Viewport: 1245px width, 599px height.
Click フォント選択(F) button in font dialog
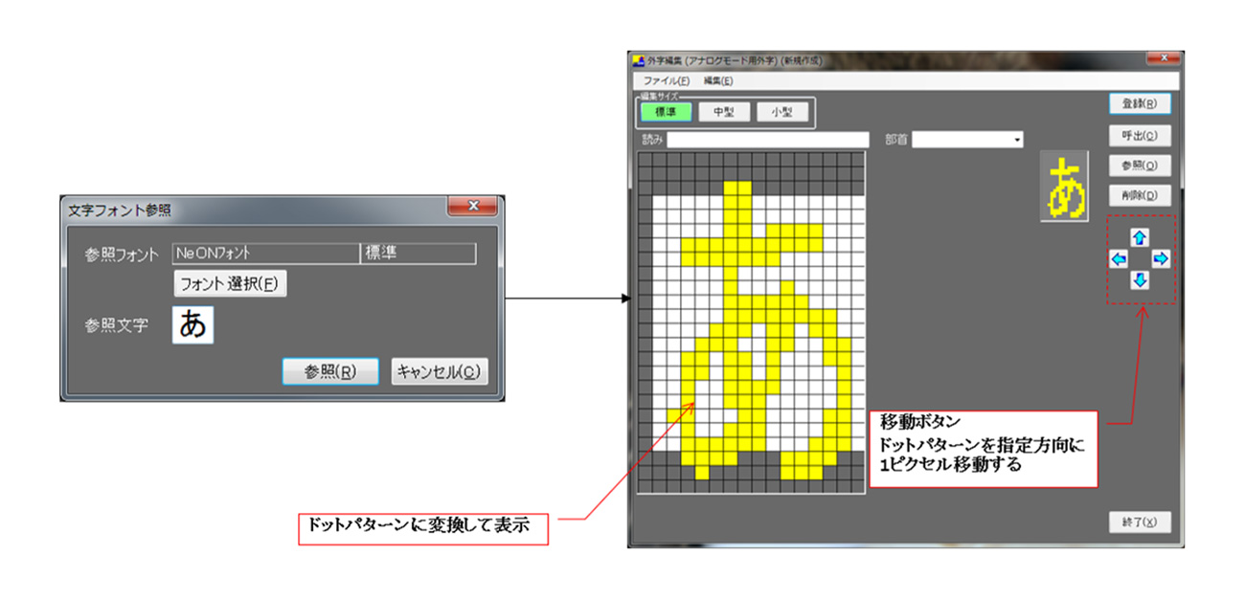(x=230, y=283)
